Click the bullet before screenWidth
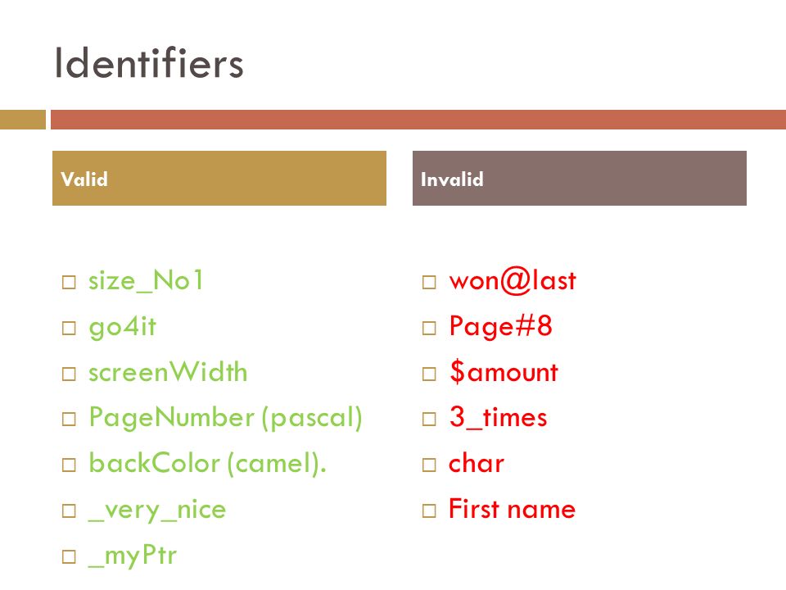This screenshot has height=590, width=786. coord(69,374)
